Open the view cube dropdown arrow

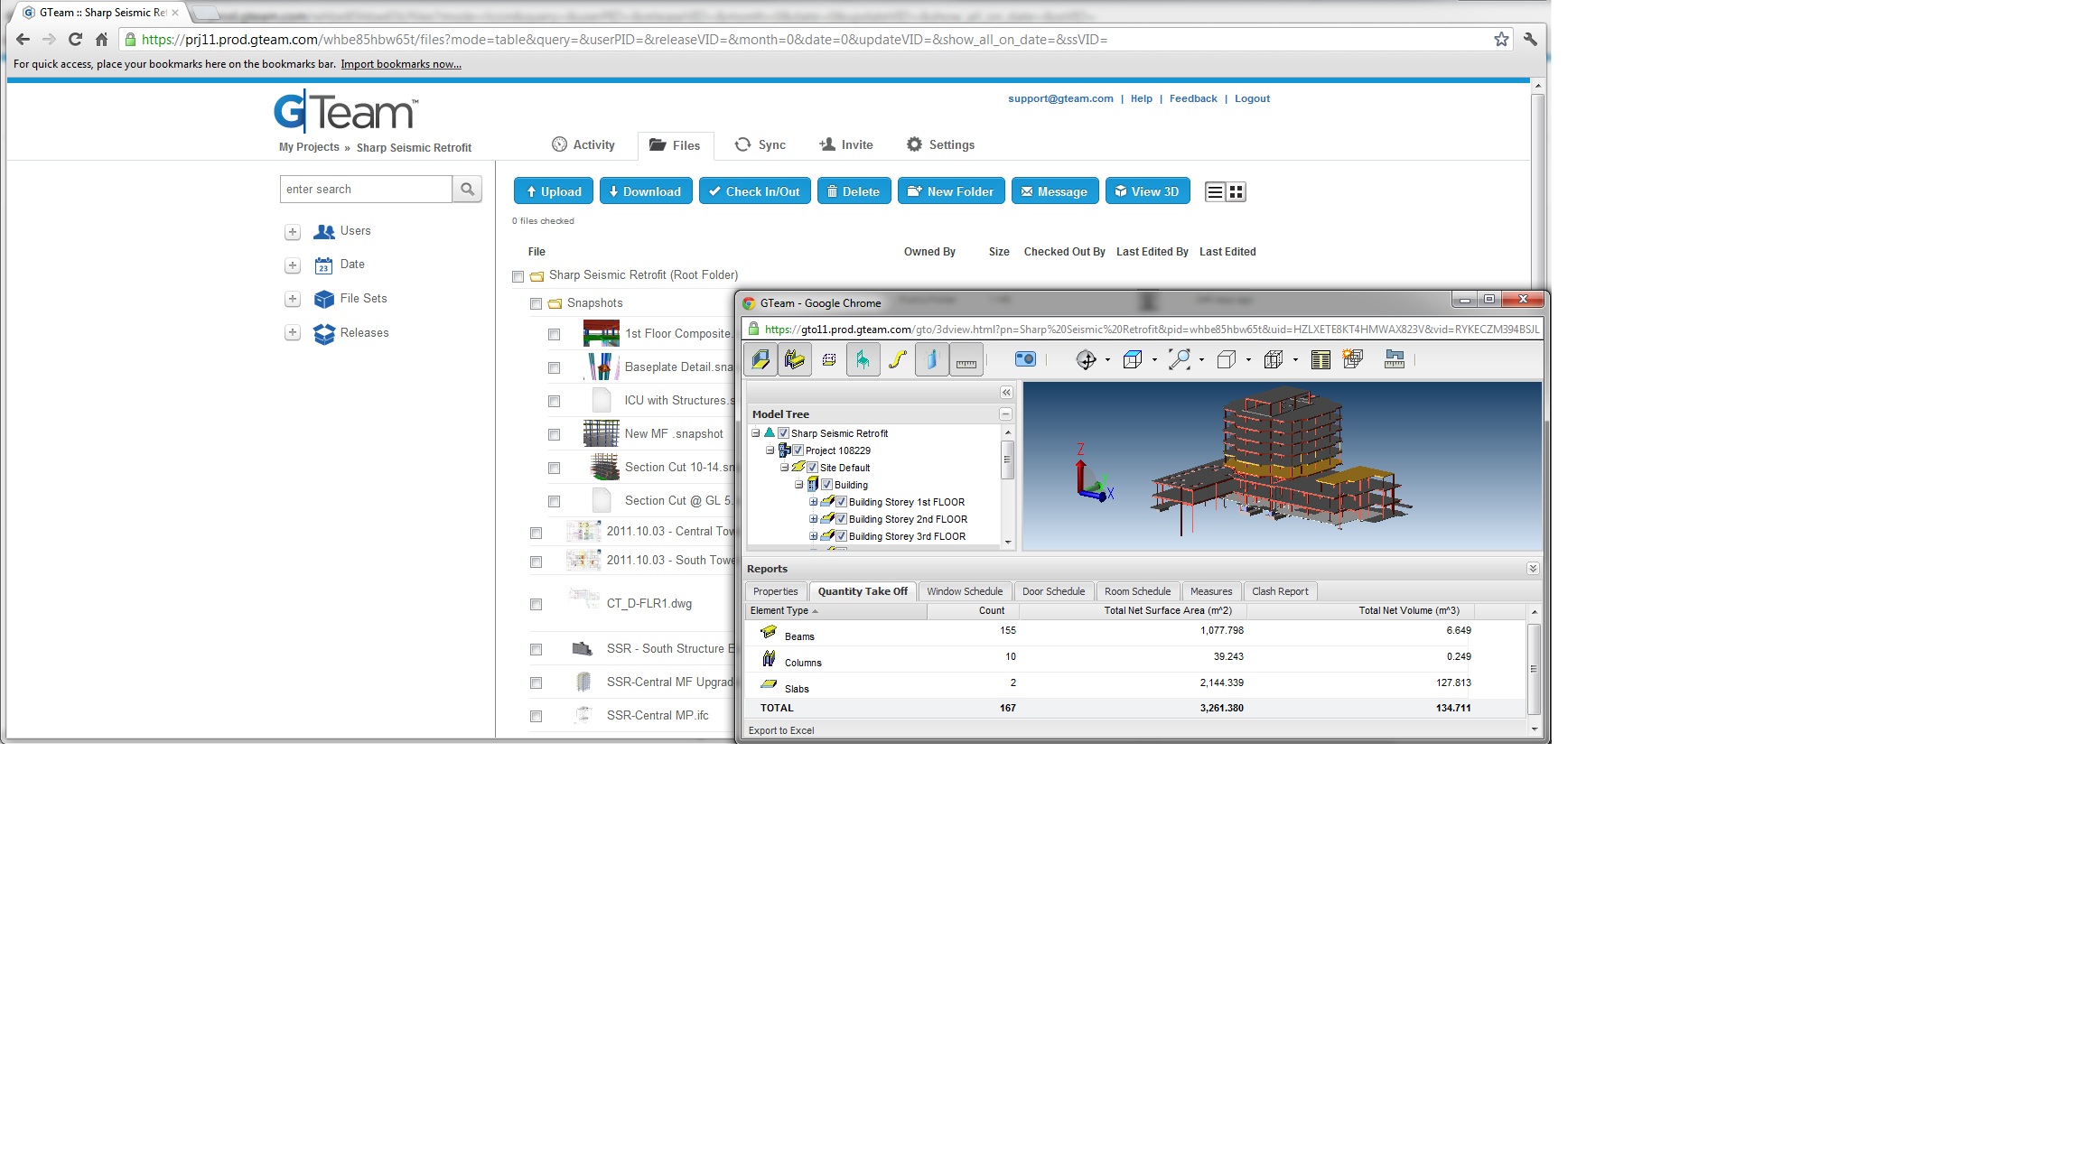pyautogui.click(x=1154, y=360)
